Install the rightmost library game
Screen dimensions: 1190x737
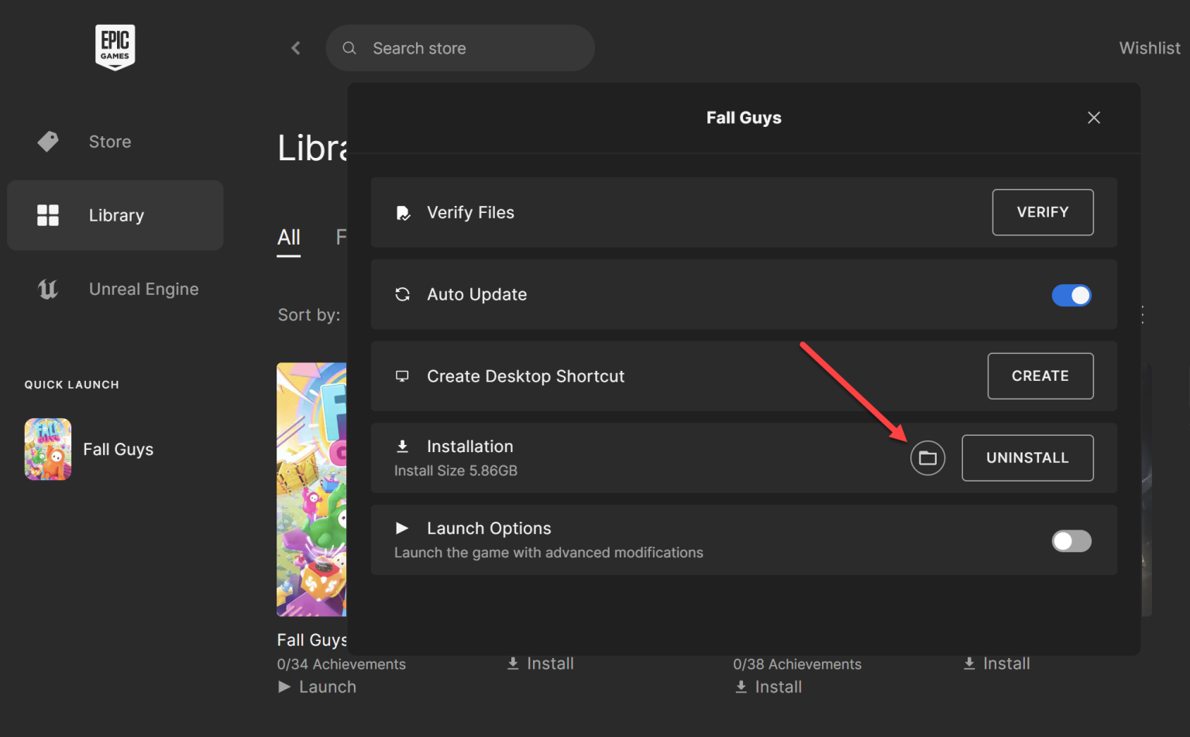click(997, 663)
